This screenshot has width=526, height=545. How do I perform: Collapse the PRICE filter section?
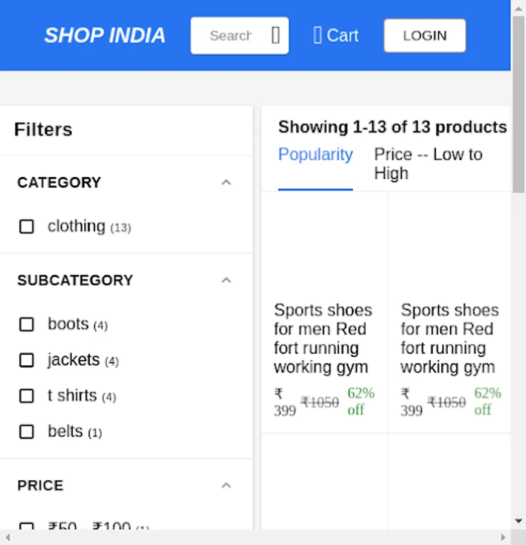[226, 485]
